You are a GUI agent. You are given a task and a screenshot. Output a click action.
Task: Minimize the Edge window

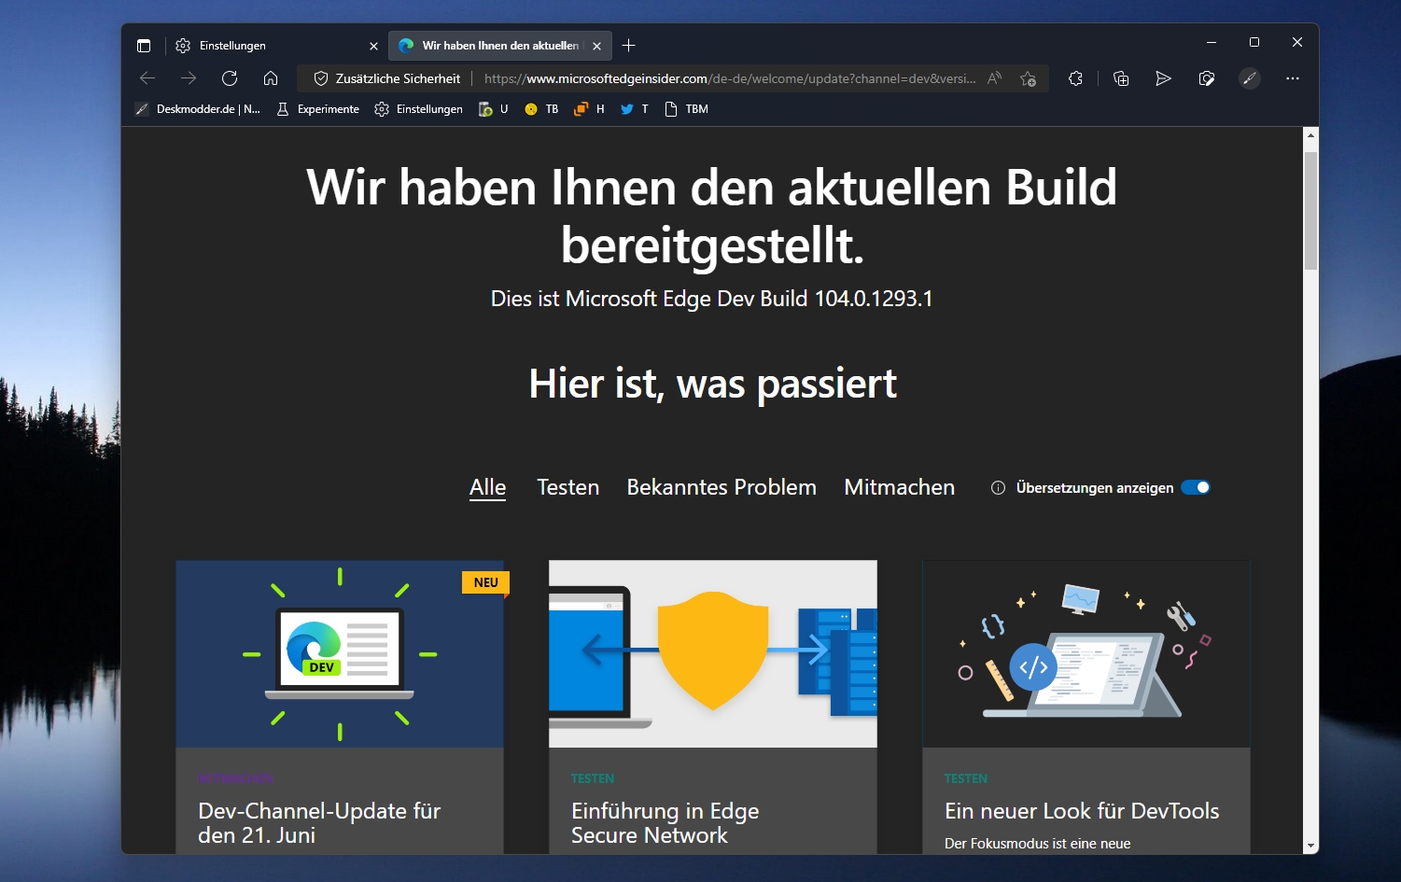click(1211, 42)
